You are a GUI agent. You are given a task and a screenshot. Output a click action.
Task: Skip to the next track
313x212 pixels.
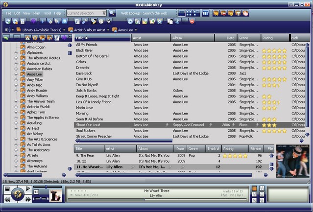[28, 199]
